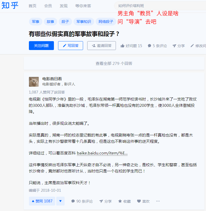
Task: Click the star 收藏 icon
Action: pos(120,201)
